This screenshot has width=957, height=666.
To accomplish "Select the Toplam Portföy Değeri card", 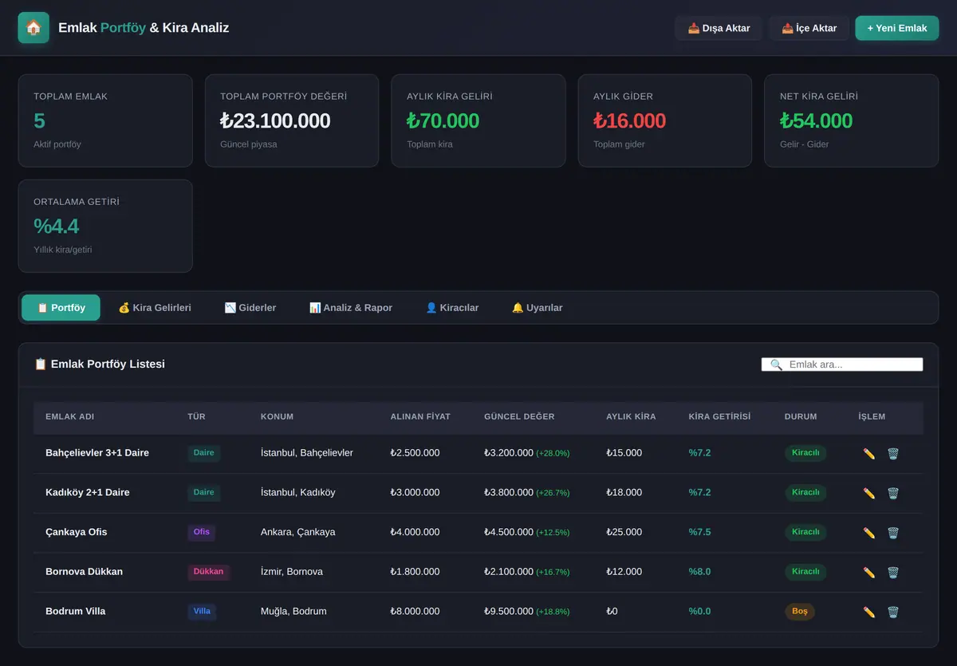I will coord(292,120).
